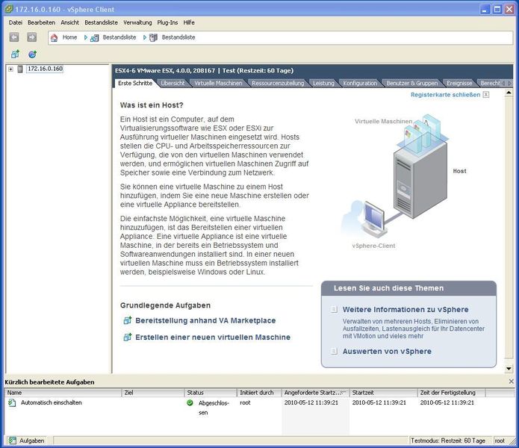Open the Plug-Ins menu
The width and height of the screenshot is (519, 448).
(167, 22)
